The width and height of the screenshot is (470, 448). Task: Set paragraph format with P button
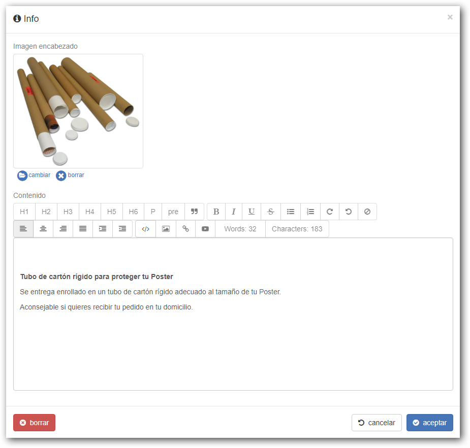(153, 212)
